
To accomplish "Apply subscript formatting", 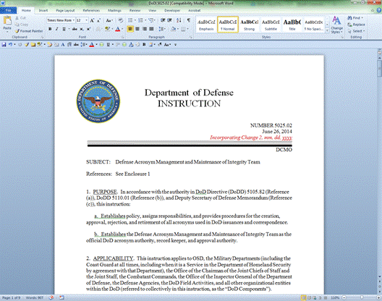I will coord(82,29).
